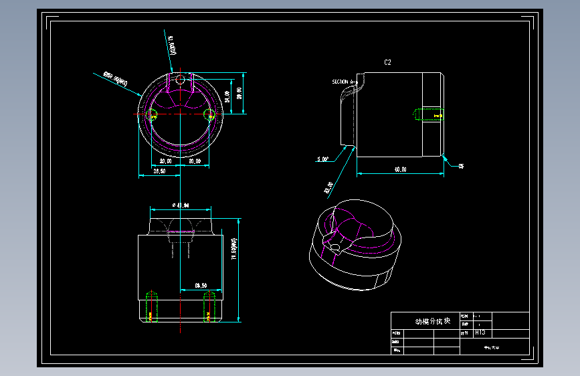Screen dimensions: 580x376
Task: Click the 5.00° angle dimension text
Action: click(x=322, y=159)
